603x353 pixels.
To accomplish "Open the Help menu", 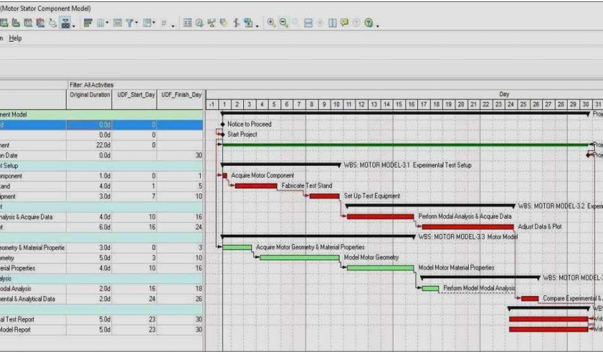I will 15,38.
